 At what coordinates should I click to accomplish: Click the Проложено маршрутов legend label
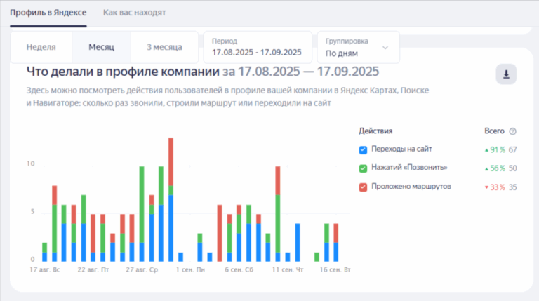point(411,187)
